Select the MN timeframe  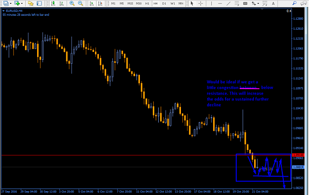[181, 3]
